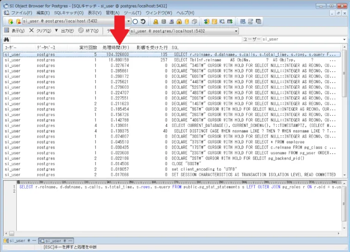The height and width of the screenshot is (252, 350).
Task: Click the session person-at-computer icon
Action: click(x=171, y=21)
